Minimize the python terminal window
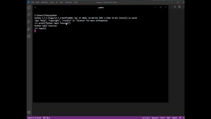211x119 pixels. (x=155, y=7)
